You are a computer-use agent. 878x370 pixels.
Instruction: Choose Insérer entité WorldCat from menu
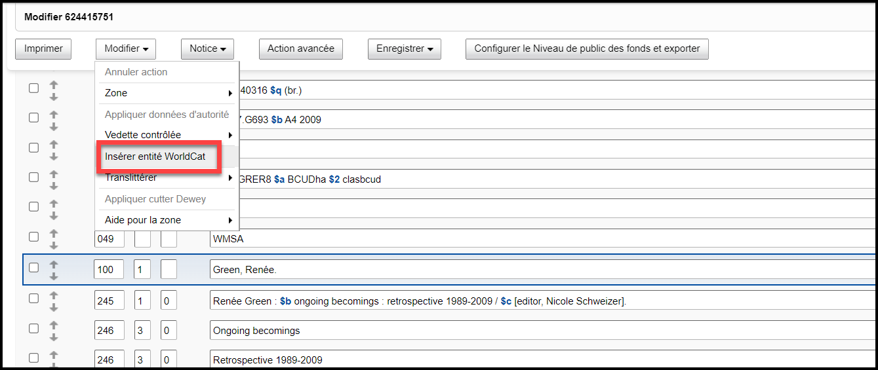[x=155, y=157]
